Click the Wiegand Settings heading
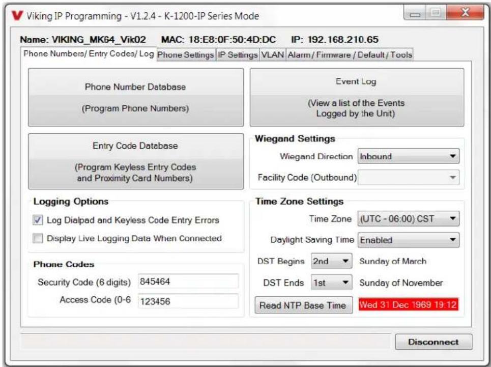The height and width of the screenshot is (367, 491). coord(295,138)
